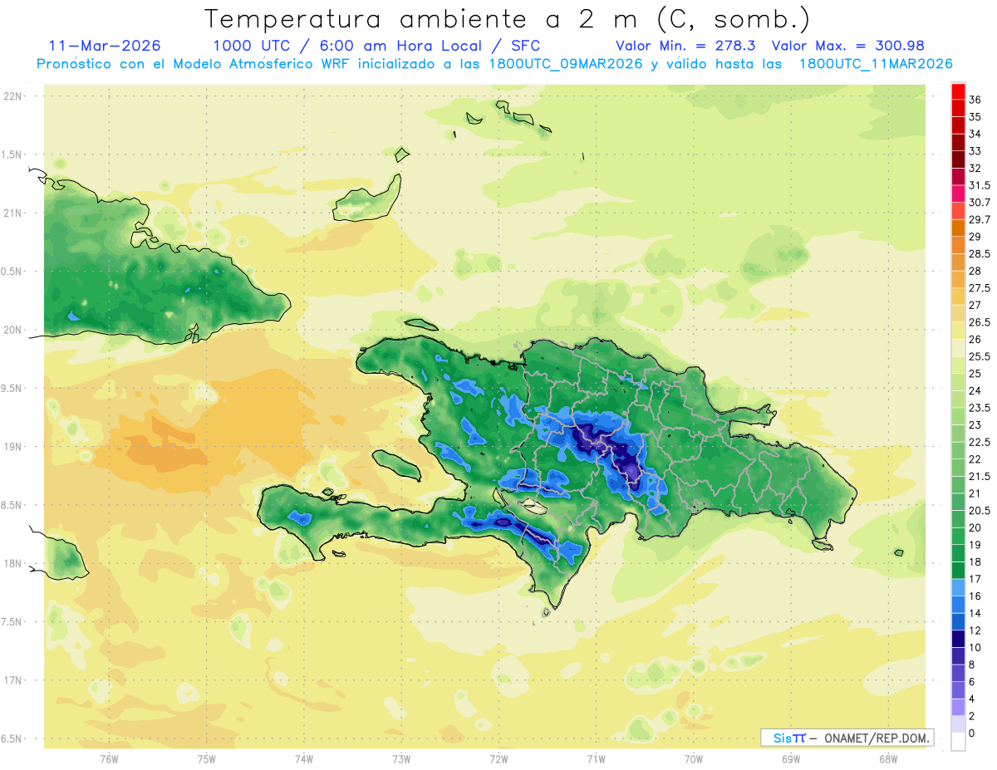Click the "14" legend value

pos(975,614)
